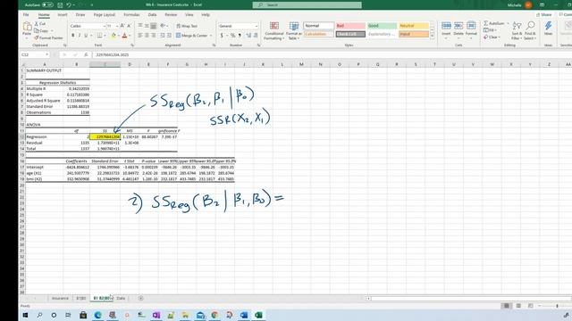
Task: Apply the Bad cell style
Action: pos(350,26)
